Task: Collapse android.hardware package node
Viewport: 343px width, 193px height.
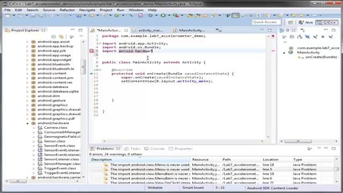Action: point(27,123)
